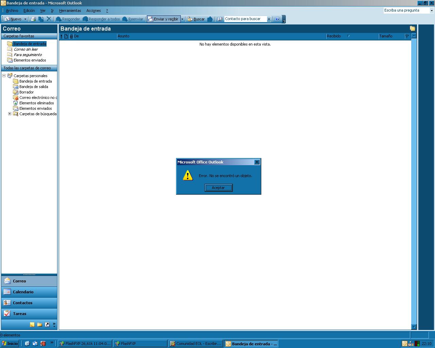The height and width of the screenshot is (348, 435).
Task: Click Folder list icon in navigation pane
Action: click(x=40, y=325)
